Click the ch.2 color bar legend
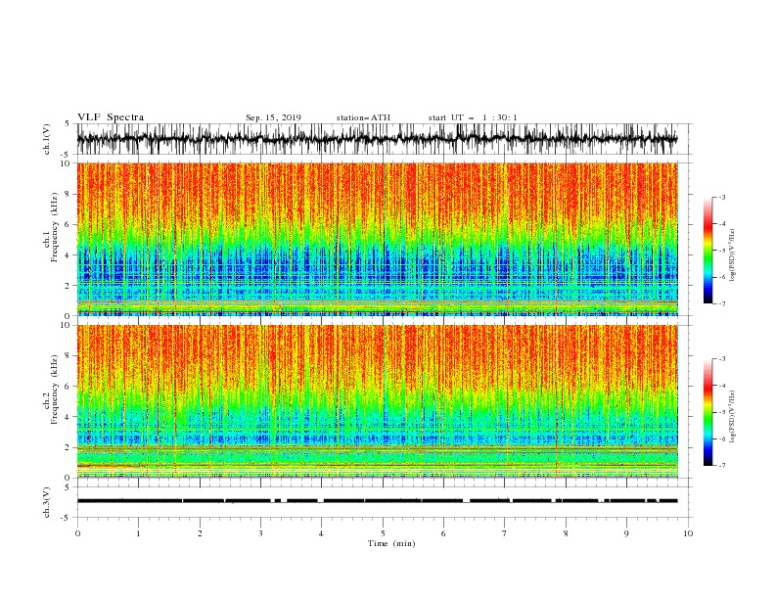The height and width of the screenshot is (599, 775). 707,412
